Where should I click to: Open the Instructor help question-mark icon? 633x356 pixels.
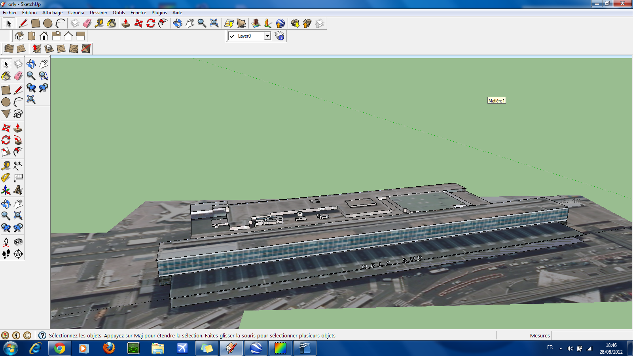click(42, 335)
